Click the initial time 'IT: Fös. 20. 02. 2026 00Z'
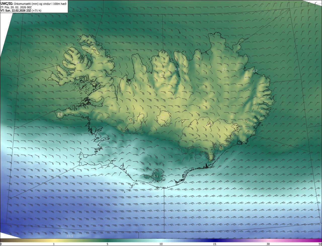 pyautogui.click(x=16, y=7)
